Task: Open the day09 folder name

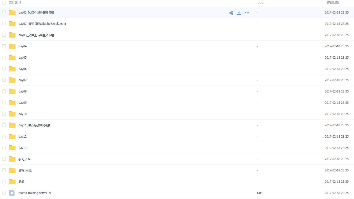Action: [x=23, y=103]
